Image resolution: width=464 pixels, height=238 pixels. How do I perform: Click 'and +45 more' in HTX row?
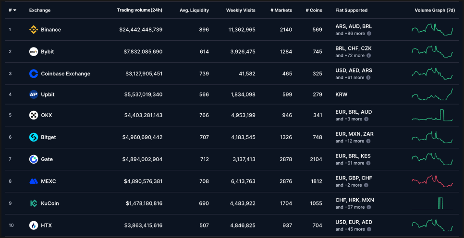[350, 229]
